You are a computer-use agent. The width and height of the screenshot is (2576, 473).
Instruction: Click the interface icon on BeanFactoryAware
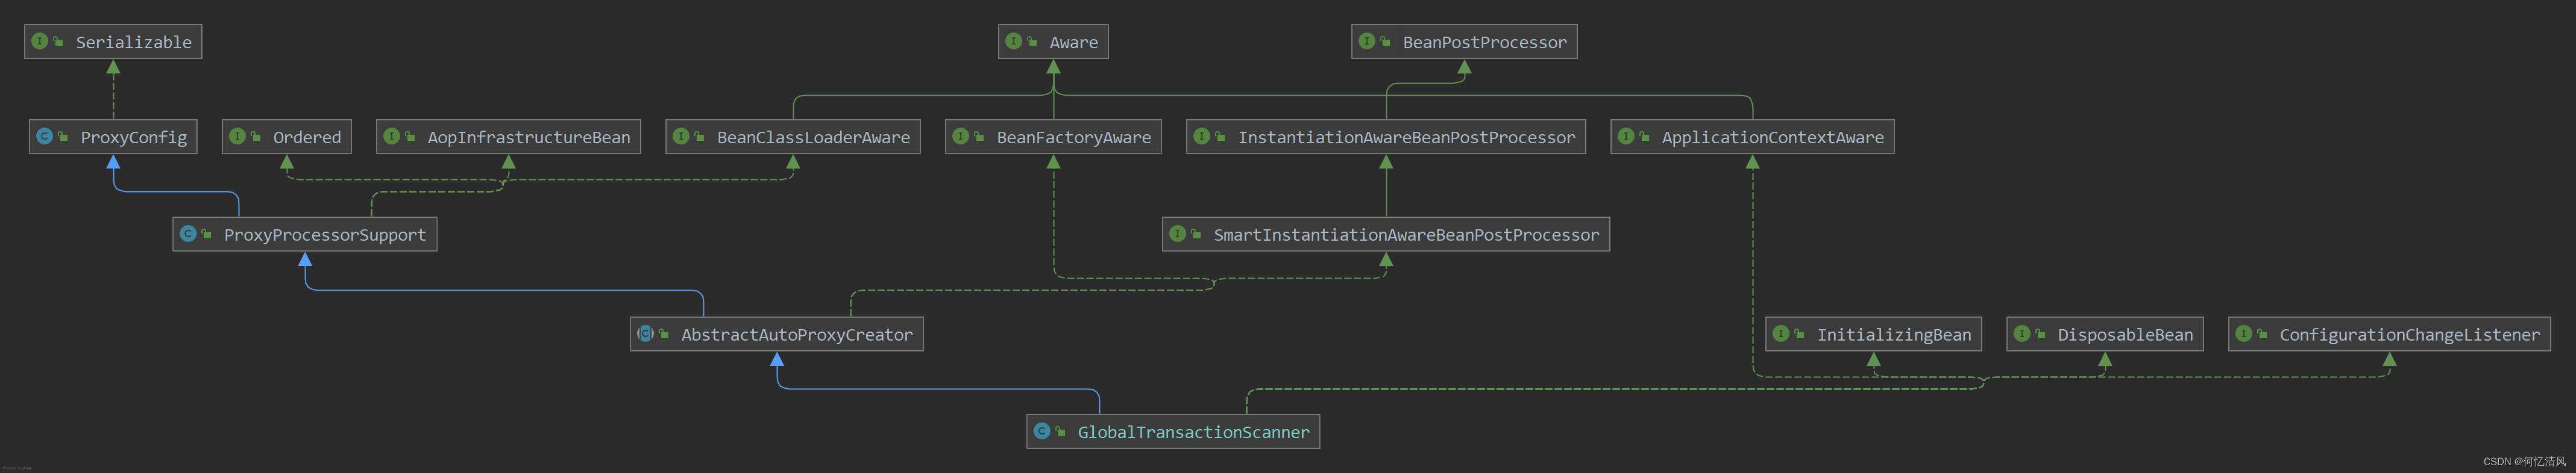tap(961, 136)
